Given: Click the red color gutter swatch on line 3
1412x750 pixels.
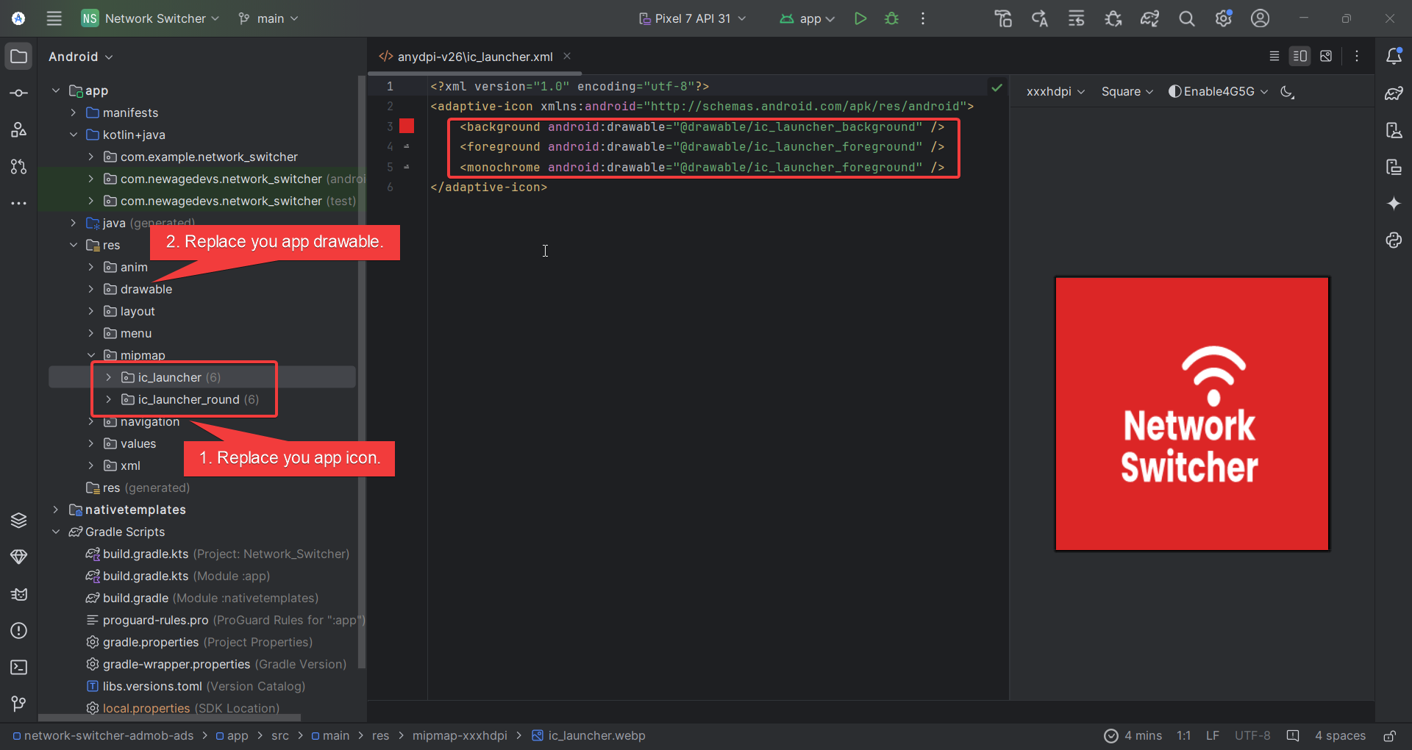Looking at the screenshot, I should coord(407,126).
